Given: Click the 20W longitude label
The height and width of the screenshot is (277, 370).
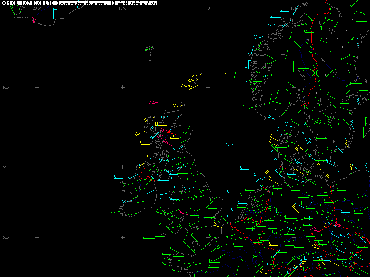Looking at the screenshot, I should [x=36, y=8].
